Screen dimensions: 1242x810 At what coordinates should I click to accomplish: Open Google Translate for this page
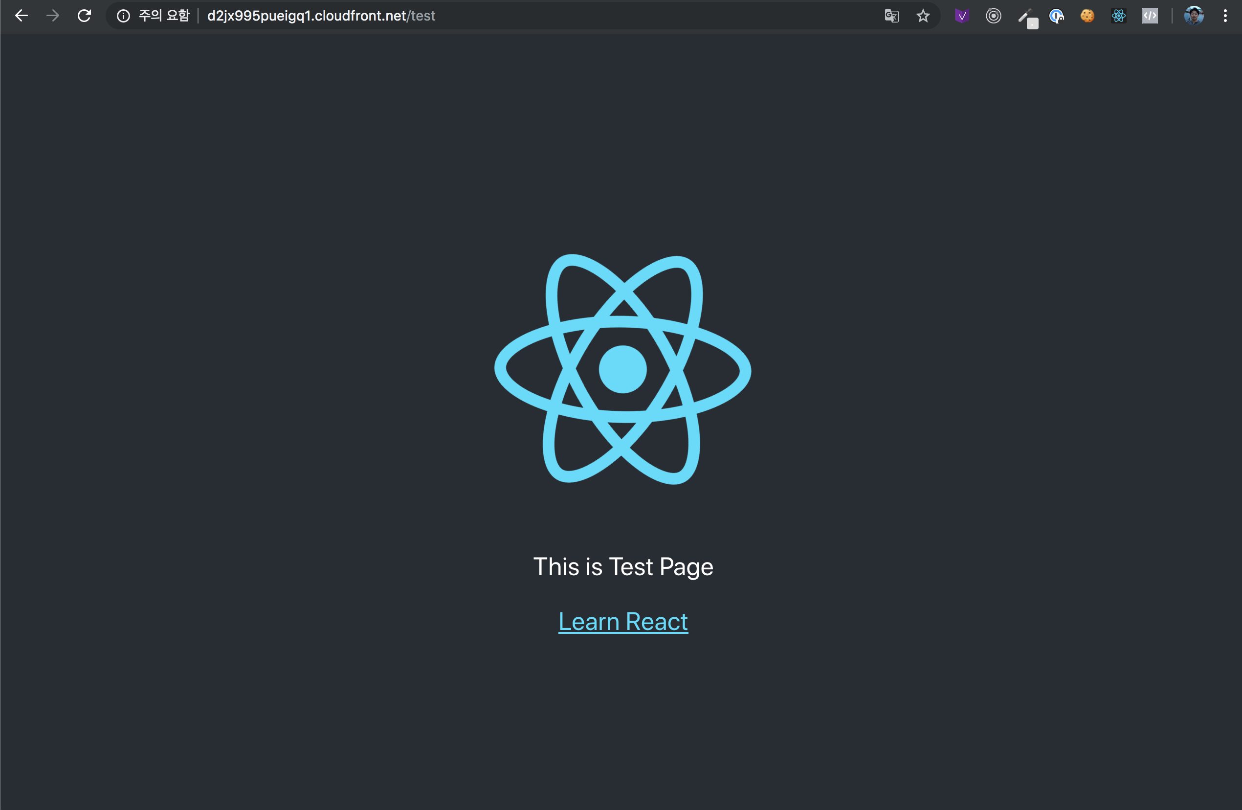coord(892,16)
